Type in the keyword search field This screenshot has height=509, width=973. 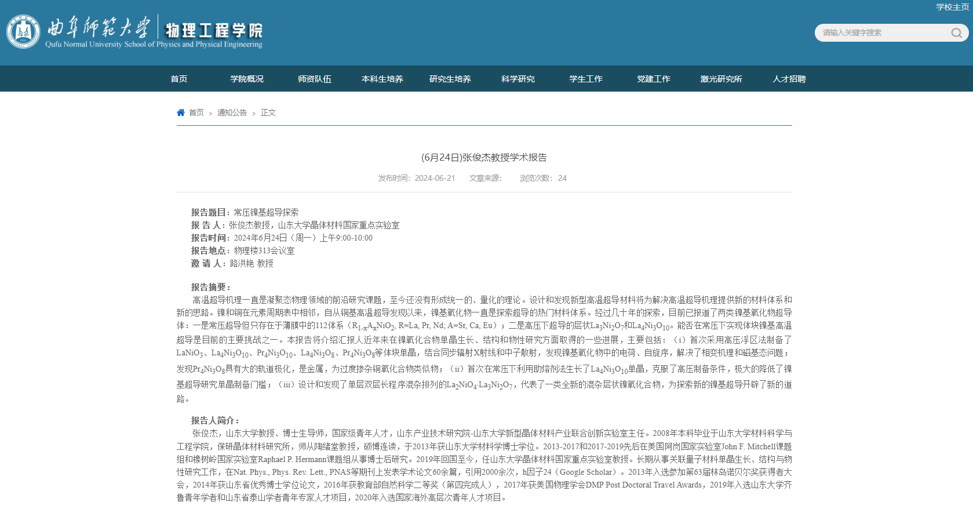tap(881, 33)
